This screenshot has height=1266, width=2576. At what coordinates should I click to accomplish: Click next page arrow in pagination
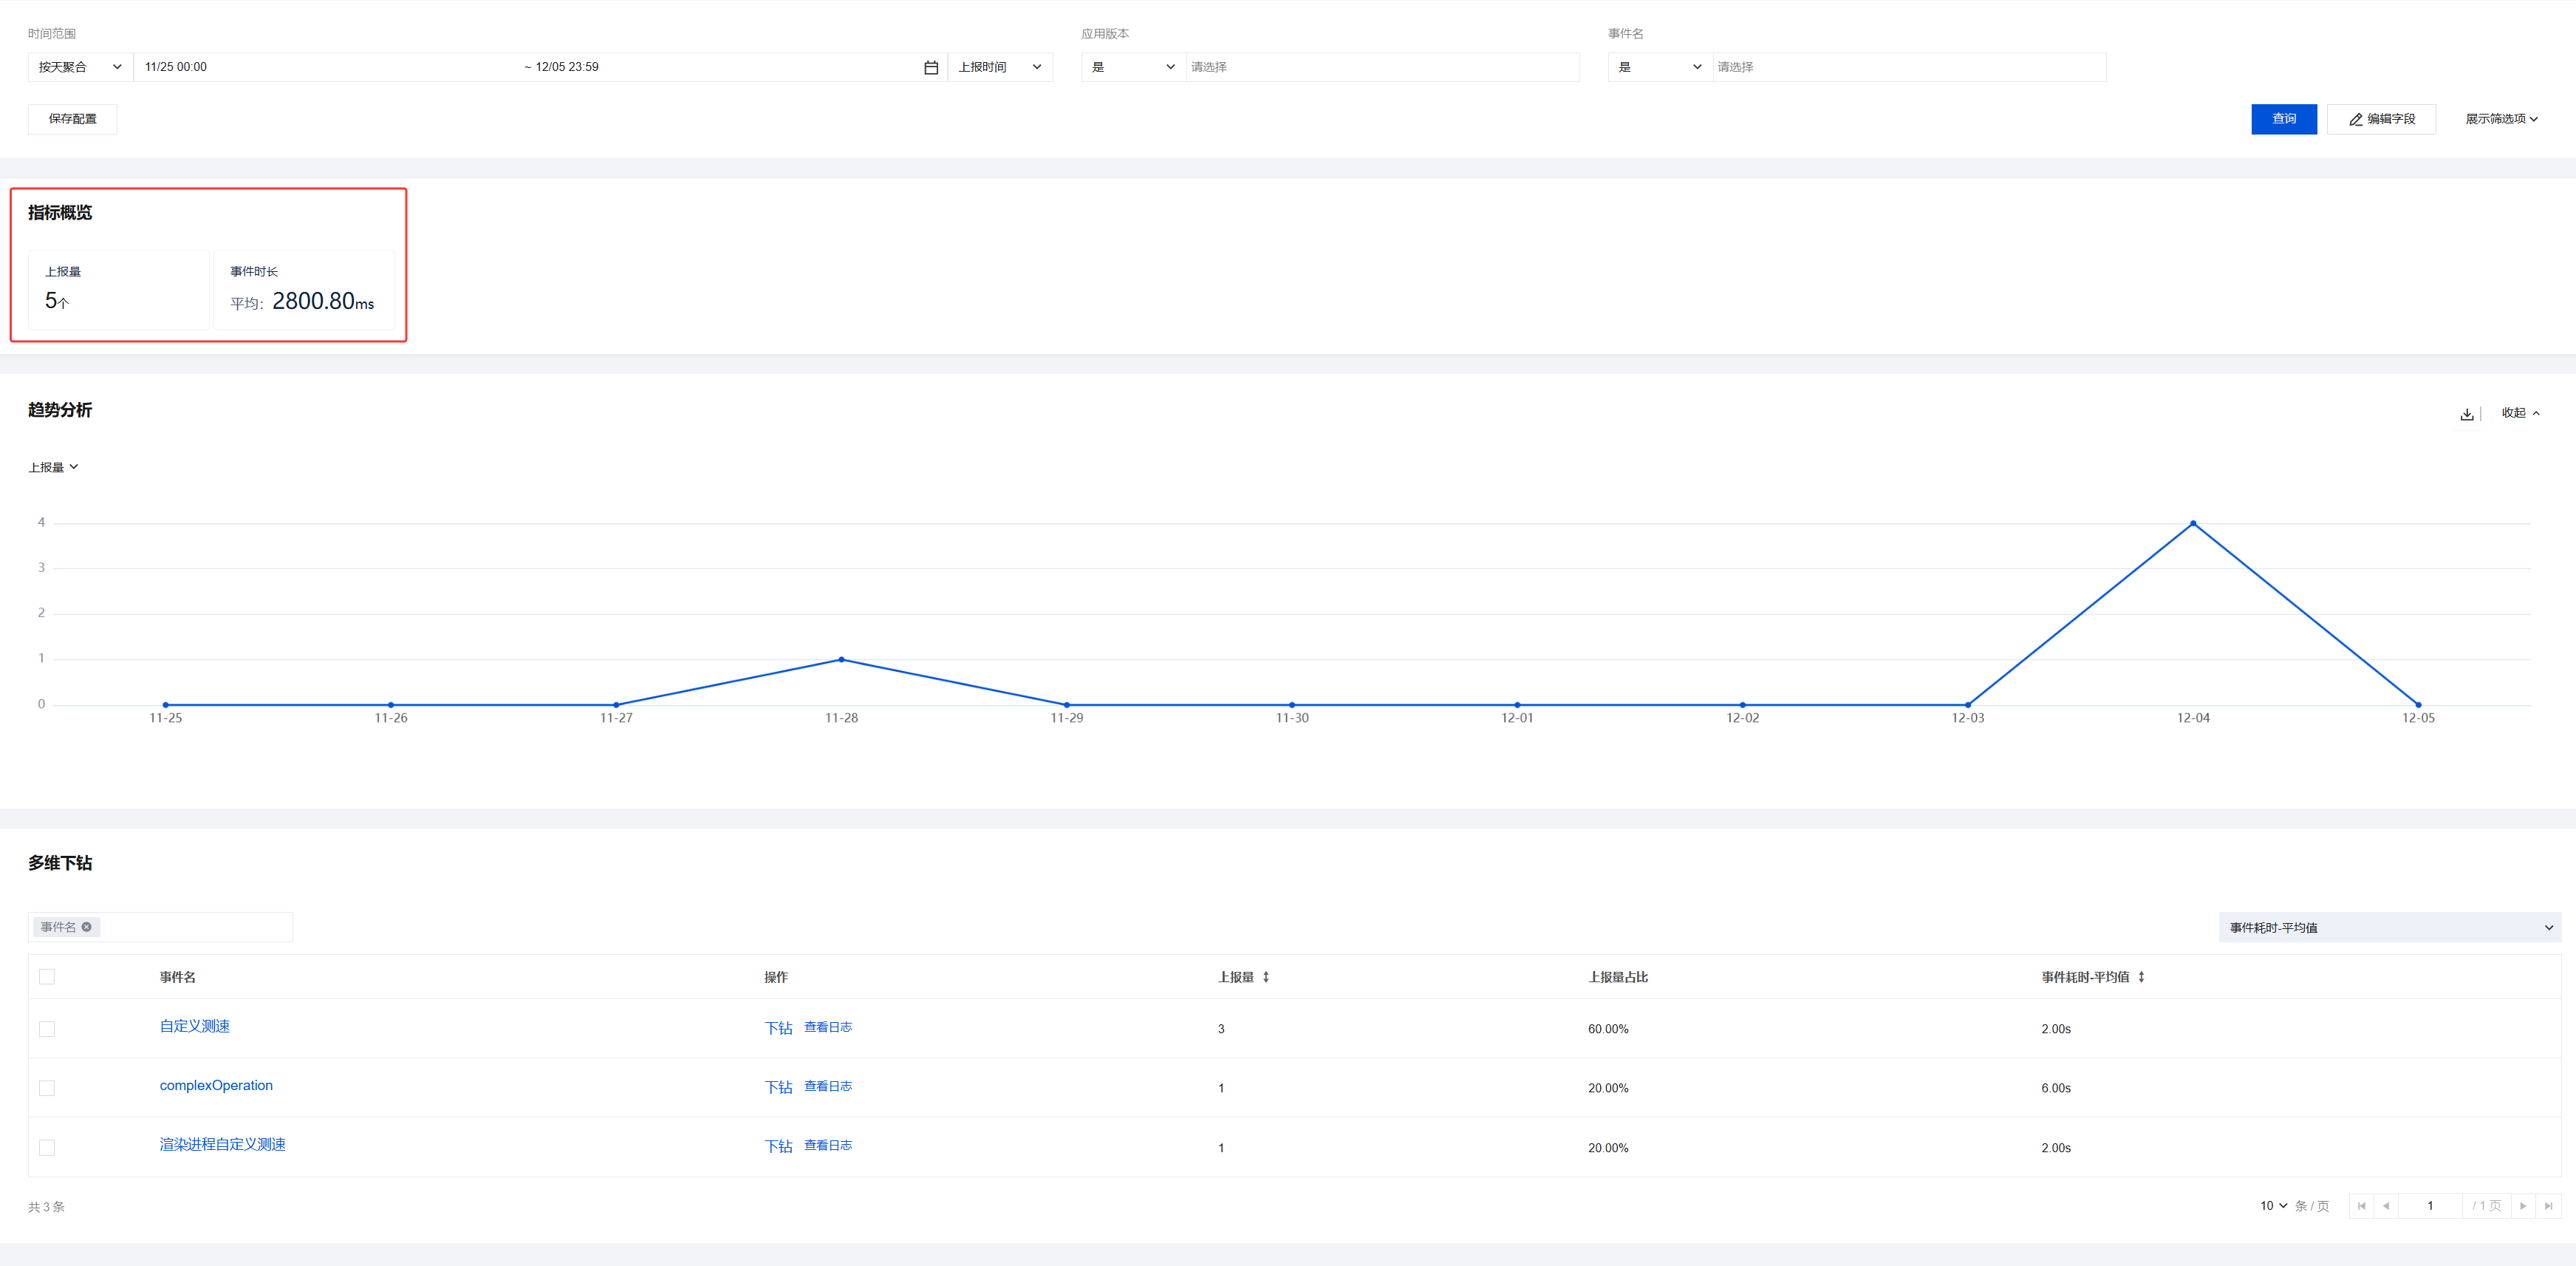coord(2523,1206)
